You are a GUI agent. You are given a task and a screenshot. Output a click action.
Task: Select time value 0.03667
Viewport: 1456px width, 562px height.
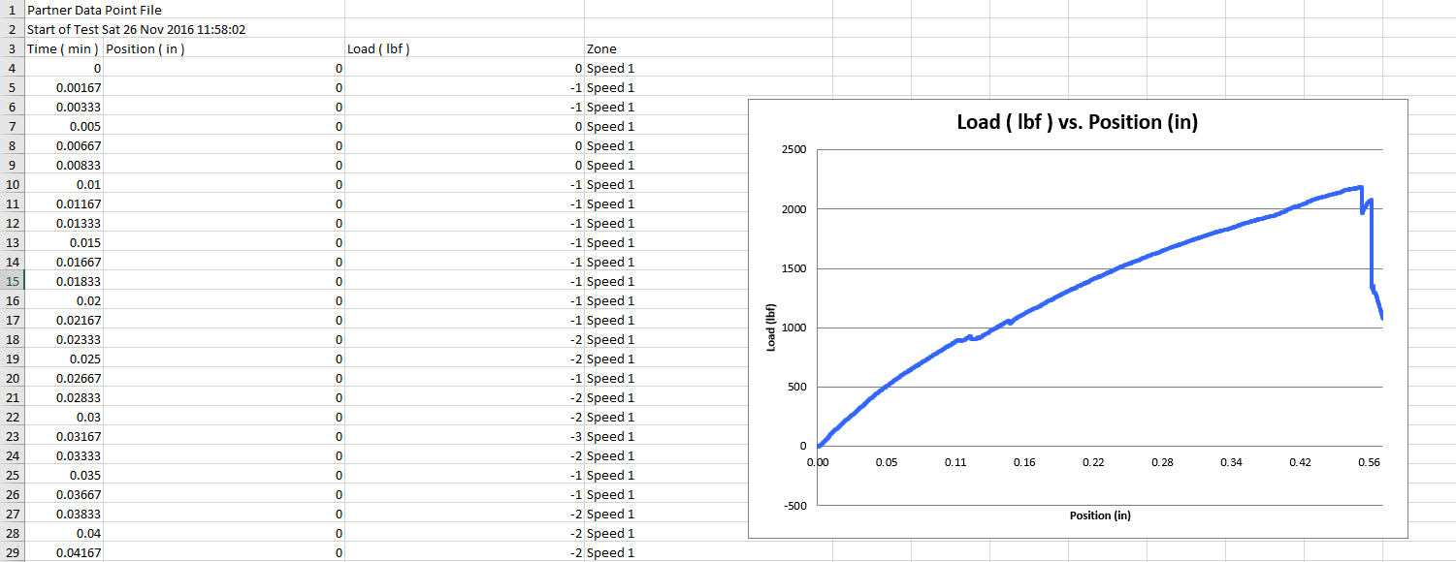[x=63, y=494]
